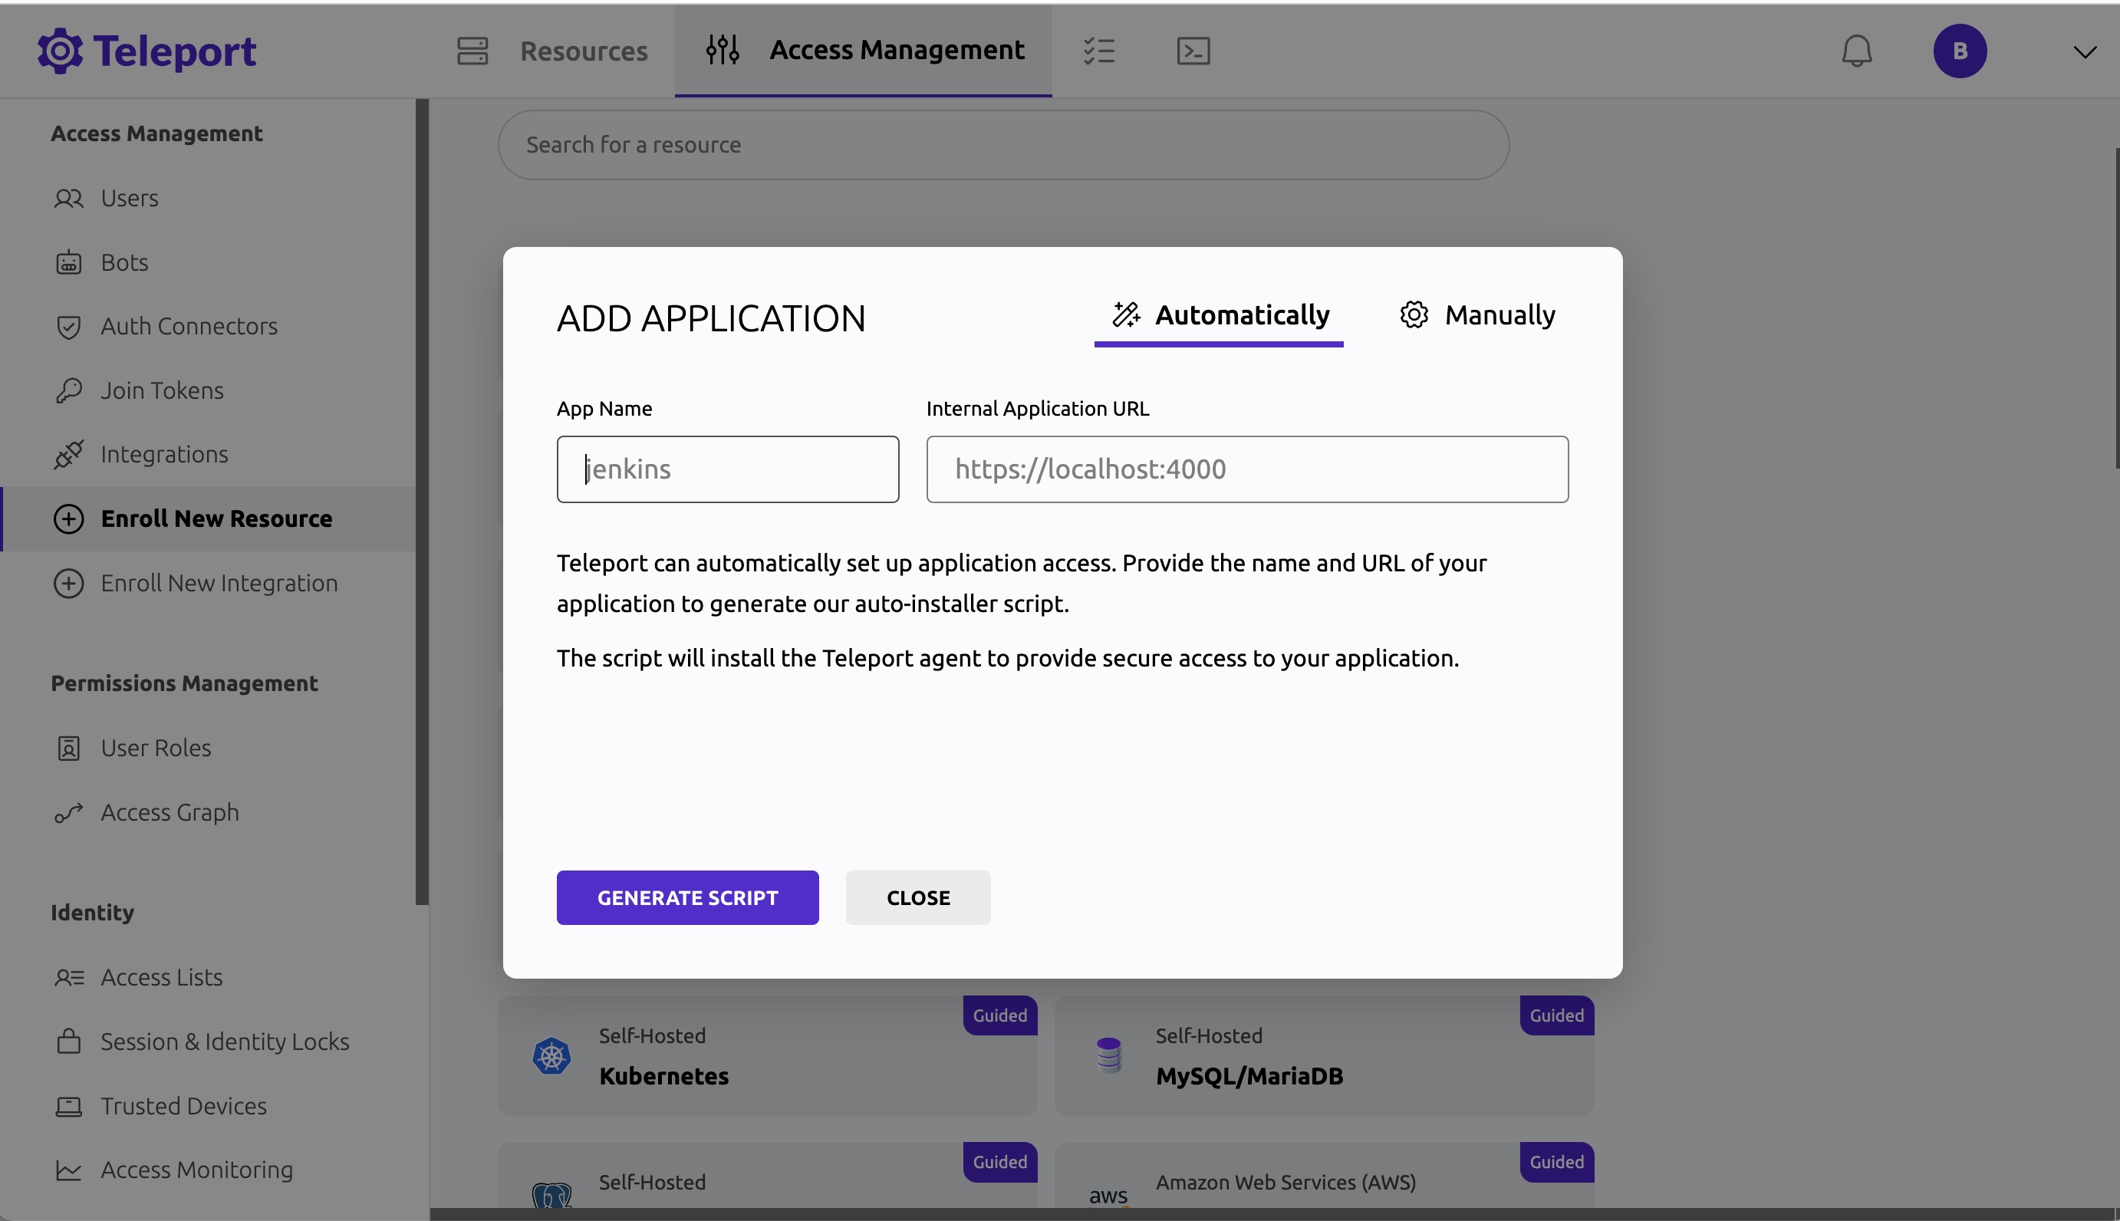Switch to the Manually tab
Screen dimensions: 2120x1221
click(1476, 315)
